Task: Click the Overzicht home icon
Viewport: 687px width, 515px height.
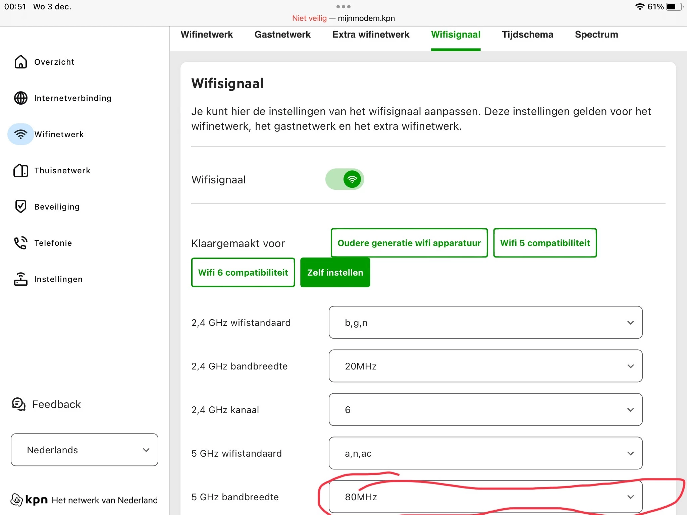Action: tap(20, 62)
